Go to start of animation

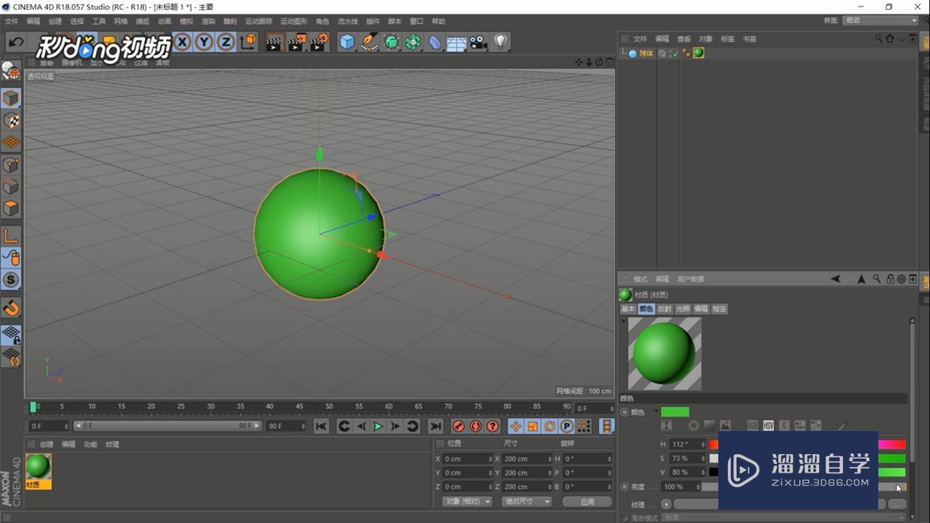pos(321,426)
